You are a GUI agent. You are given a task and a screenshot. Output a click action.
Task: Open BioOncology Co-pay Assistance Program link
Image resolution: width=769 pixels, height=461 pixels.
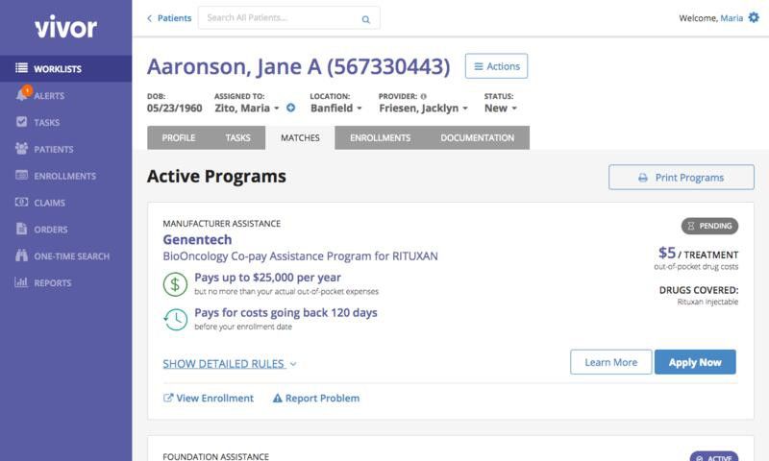(x=300, y=255)
